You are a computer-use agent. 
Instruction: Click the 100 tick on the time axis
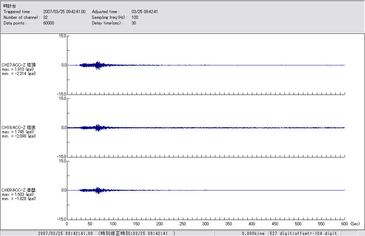113,224
